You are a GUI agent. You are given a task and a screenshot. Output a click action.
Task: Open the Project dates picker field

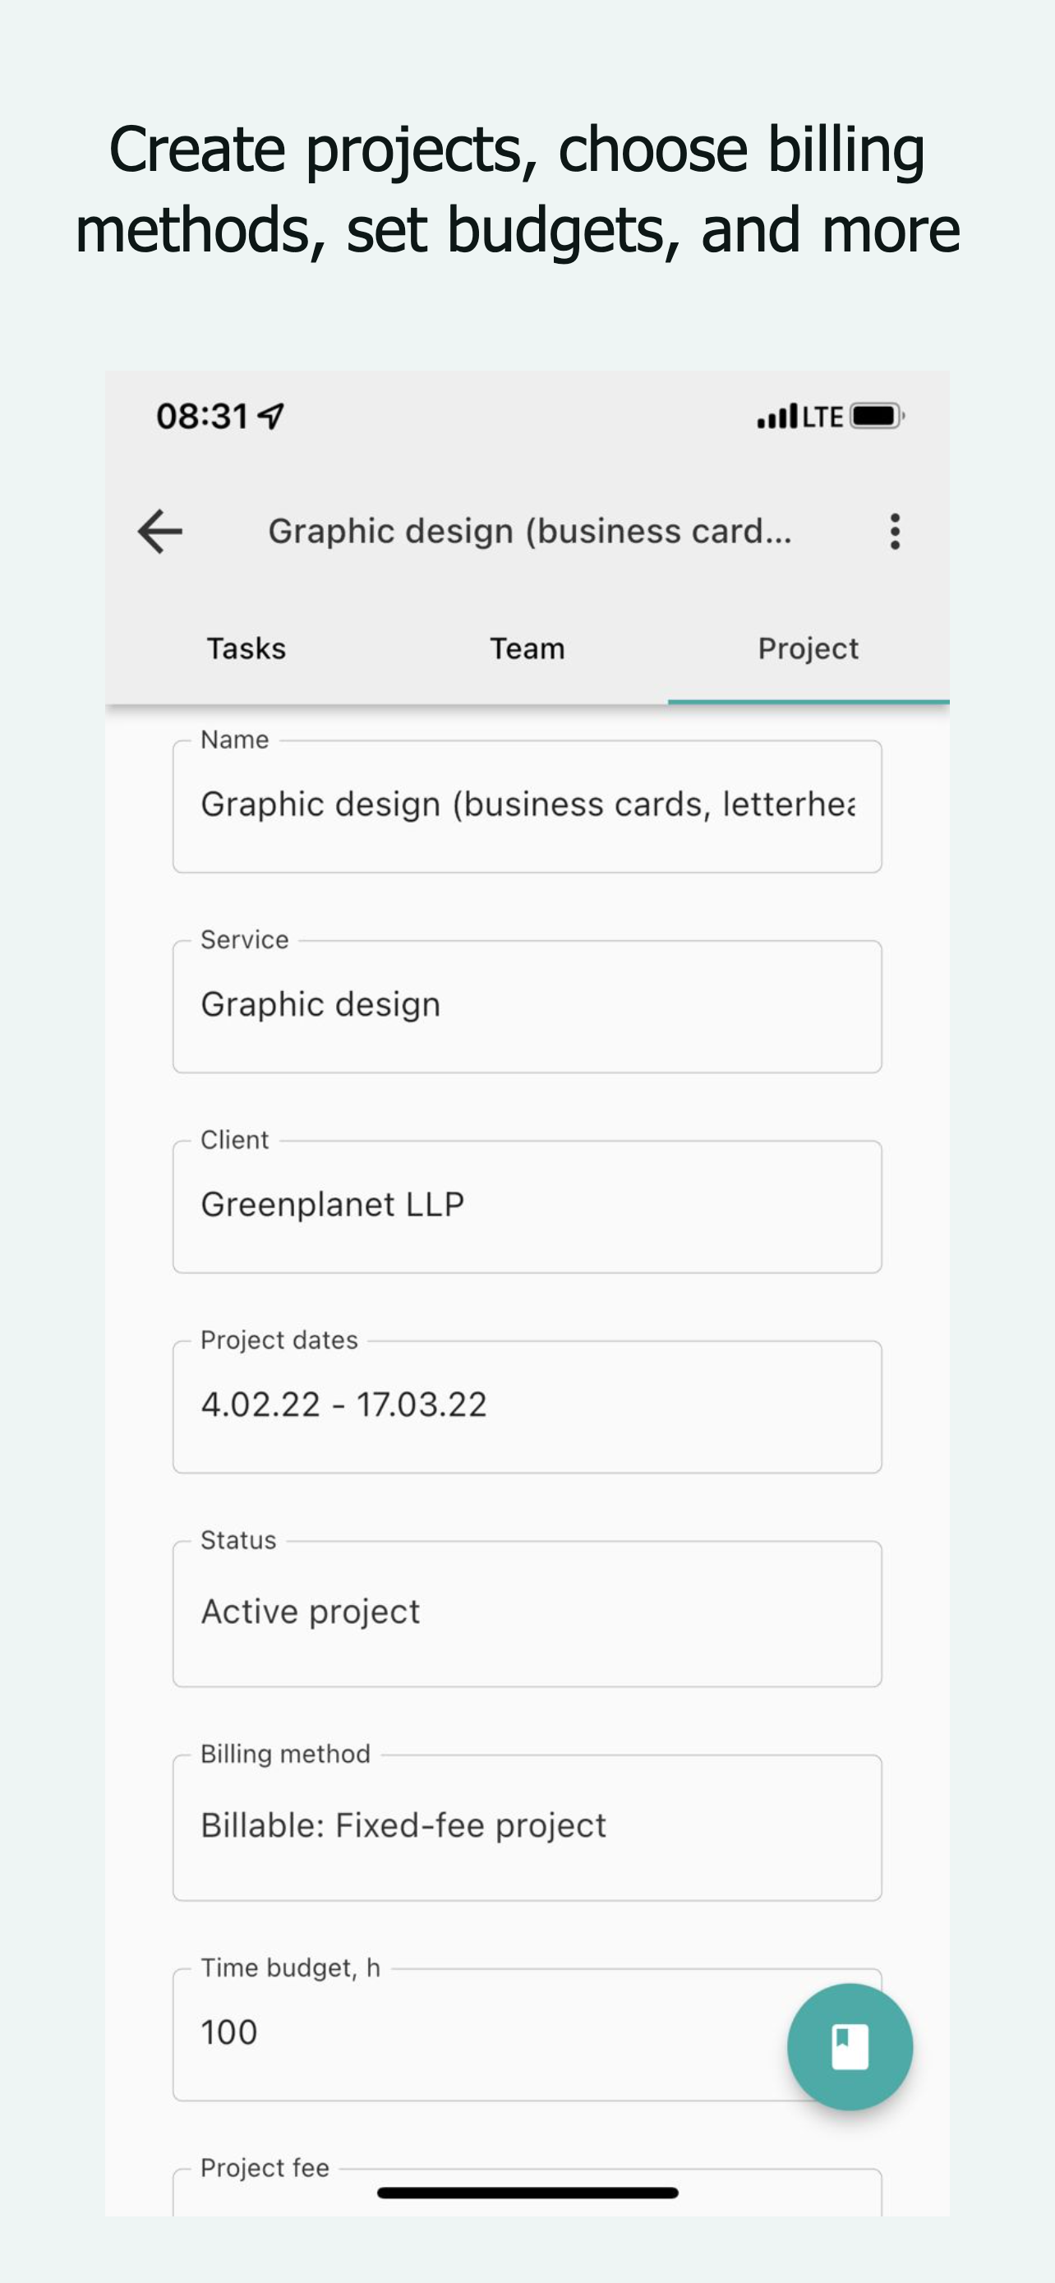click(527, 1408)
